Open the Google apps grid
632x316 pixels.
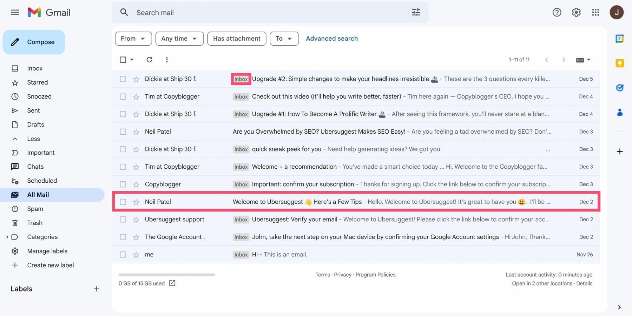click(595, 12)
